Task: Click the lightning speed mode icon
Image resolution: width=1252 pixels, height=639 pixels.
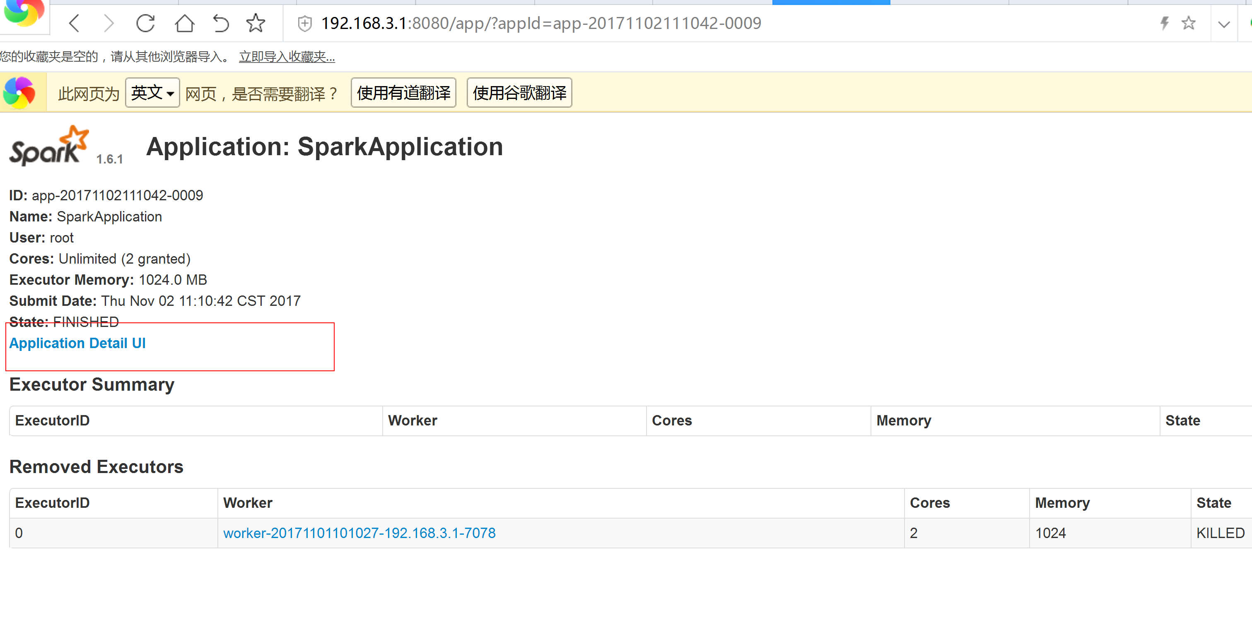Action: (x=1164, y=23)
